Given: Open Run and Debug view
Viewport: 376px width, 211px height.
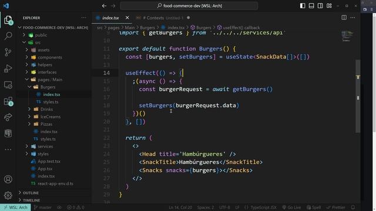Looking at the screenshot, I should pos(8,69).
